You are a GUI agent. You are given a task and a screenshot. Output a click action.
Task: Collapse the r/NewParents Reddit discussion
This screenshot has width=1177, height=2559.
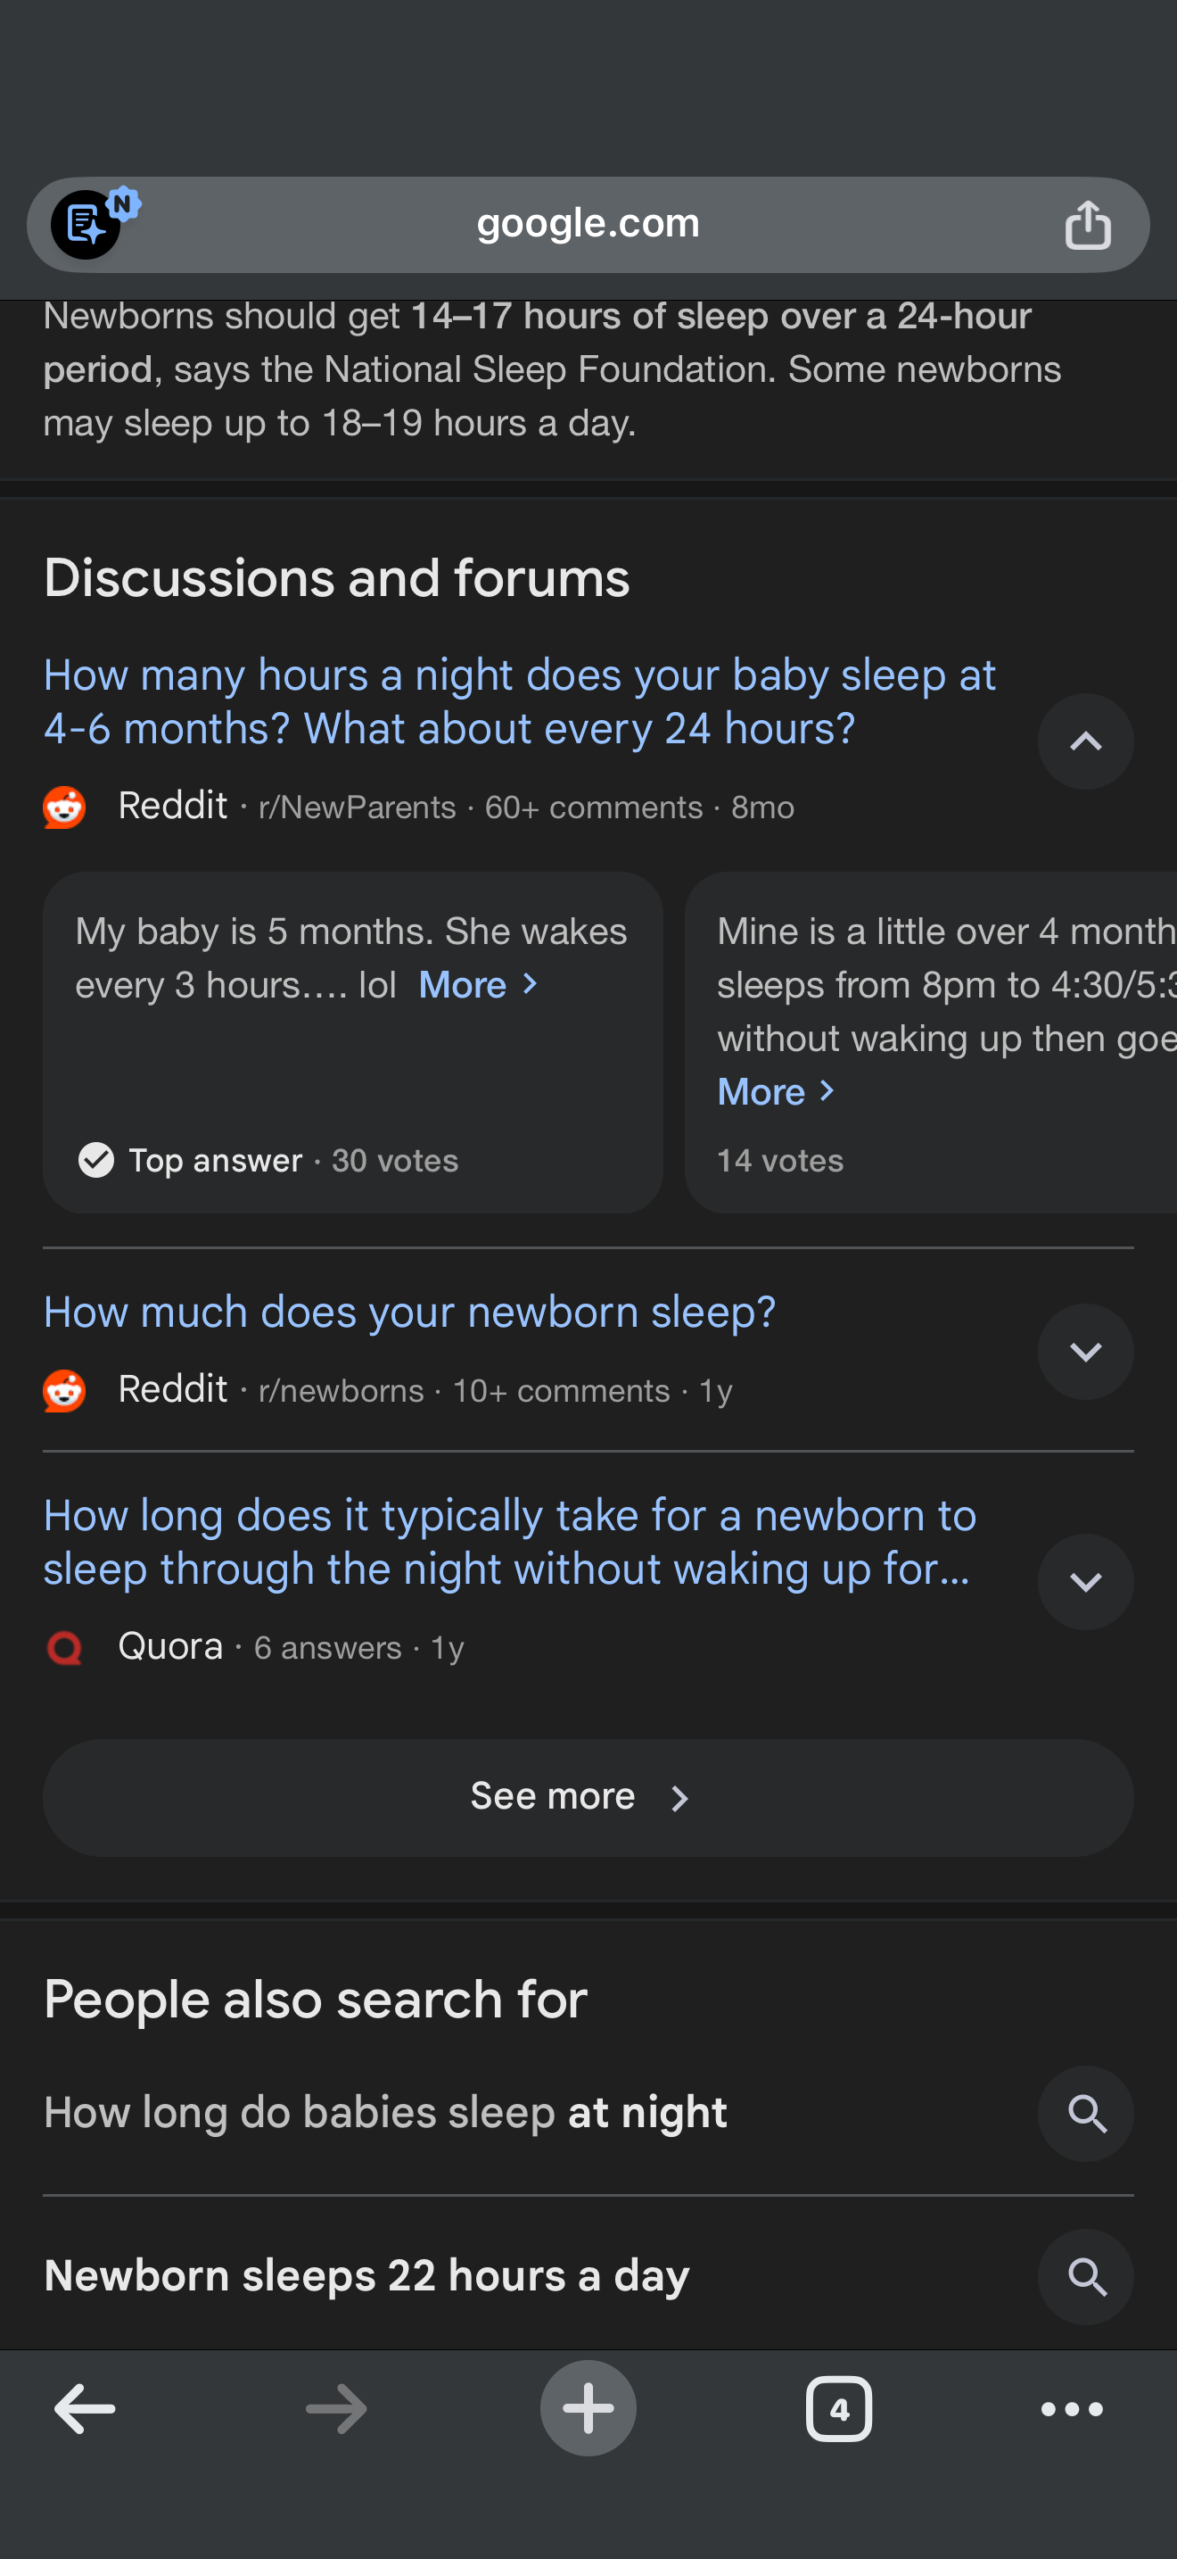click(1084, 741)
